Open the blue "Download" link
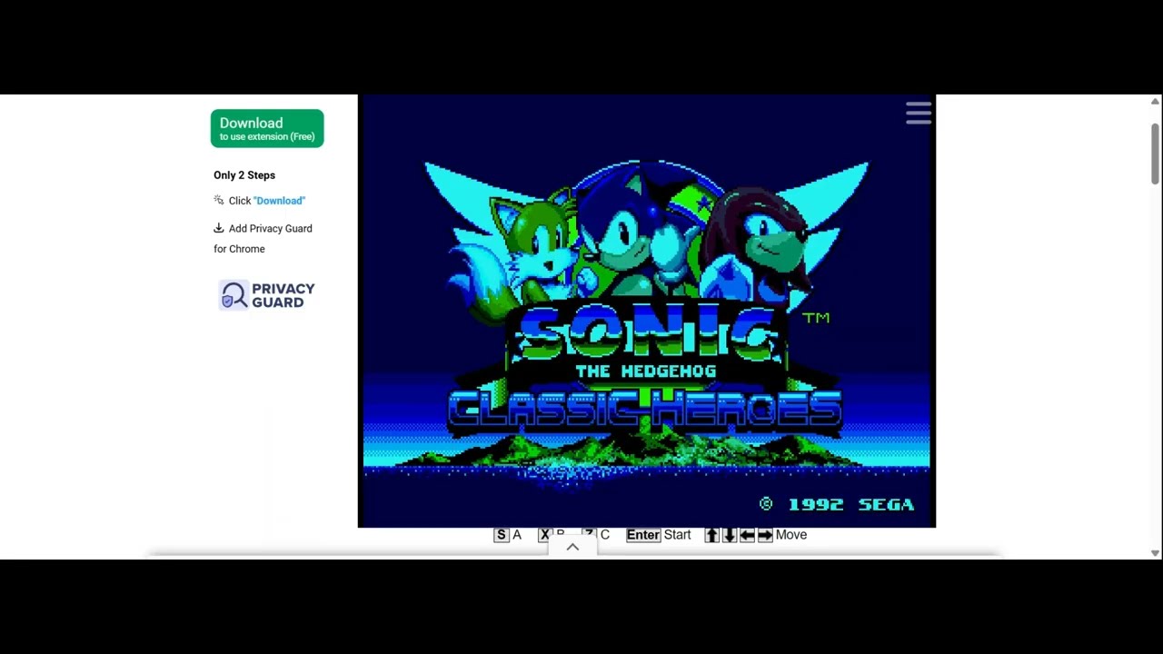 pyautogui.click(x=280, y=201)
